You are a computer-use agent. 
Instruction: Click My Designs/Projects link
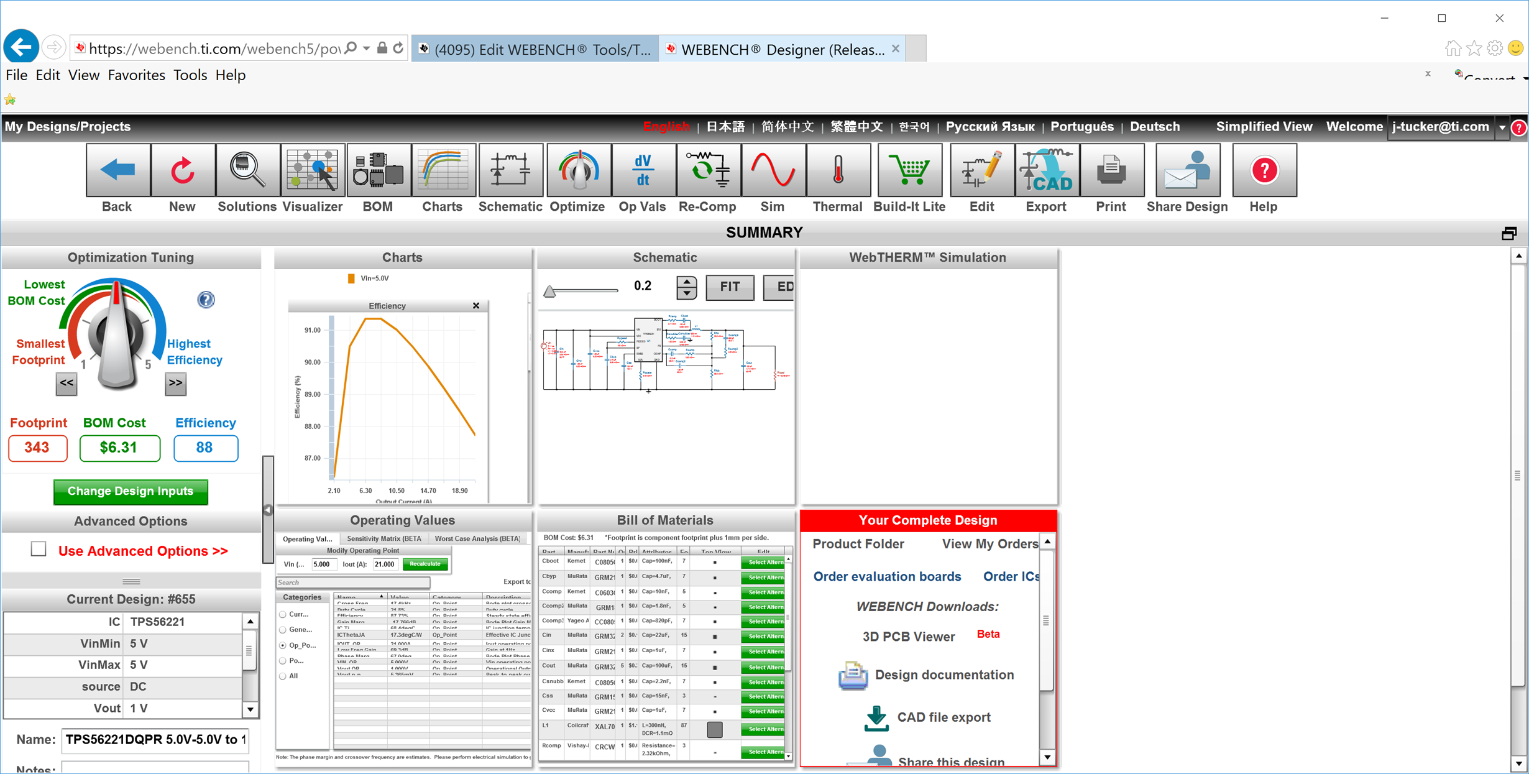click(x=68, y=127)
